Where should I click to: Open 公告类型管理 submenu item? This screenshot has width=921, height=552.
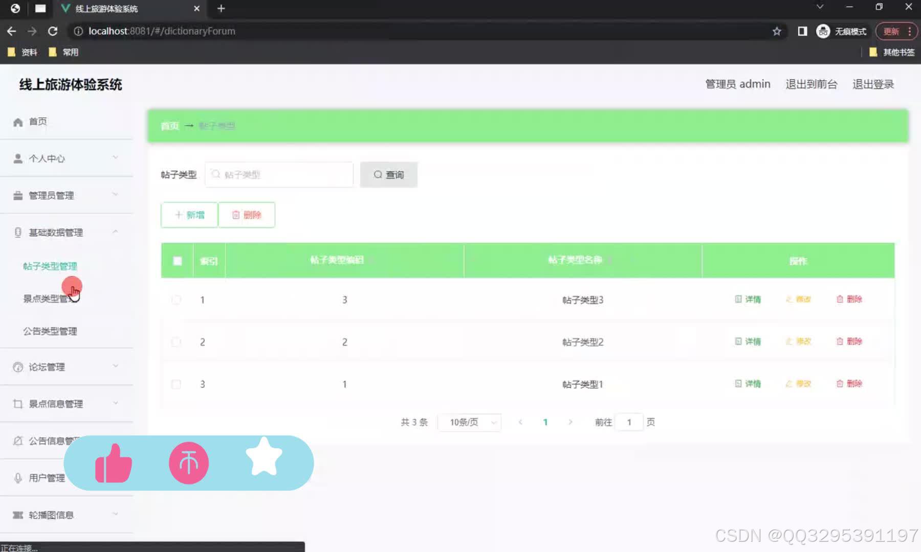click(x=50, y=331)
